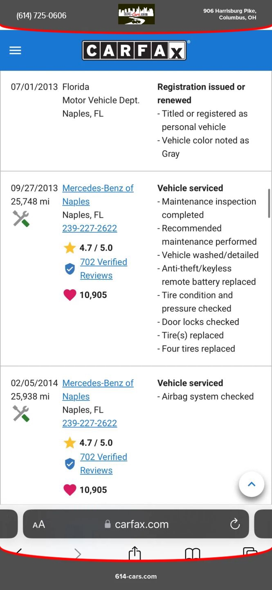Tap service wrench icon for 09/27/2013 record

21,218
